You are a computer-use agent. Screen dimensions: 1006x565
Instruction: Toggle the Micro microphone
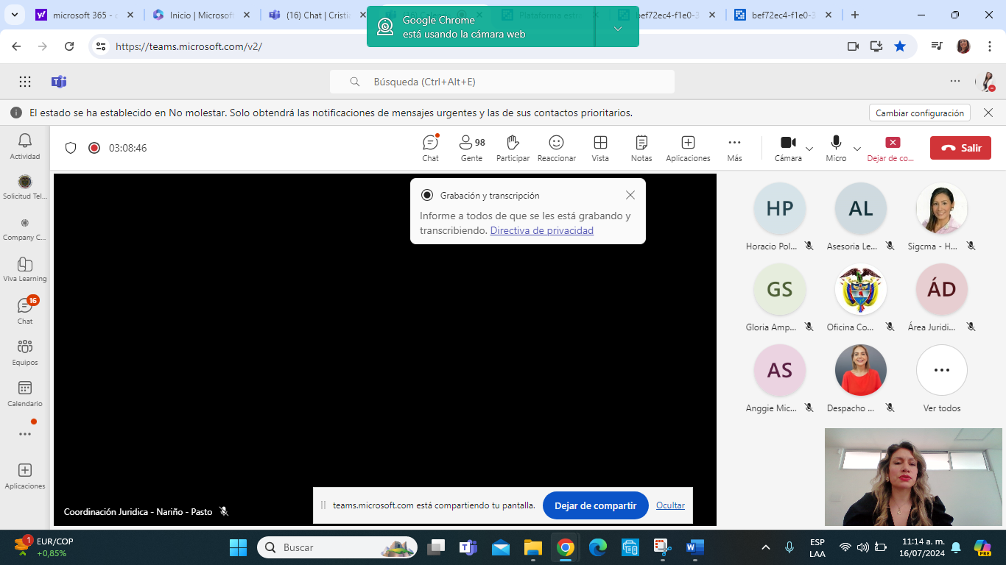click(x=836, y=148)
